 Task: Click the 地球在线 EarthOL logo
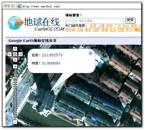point(36,24)
